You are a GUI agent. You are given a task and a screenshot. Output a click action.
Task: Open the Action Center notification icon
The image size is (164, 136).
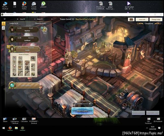click(x=159, y=128)
